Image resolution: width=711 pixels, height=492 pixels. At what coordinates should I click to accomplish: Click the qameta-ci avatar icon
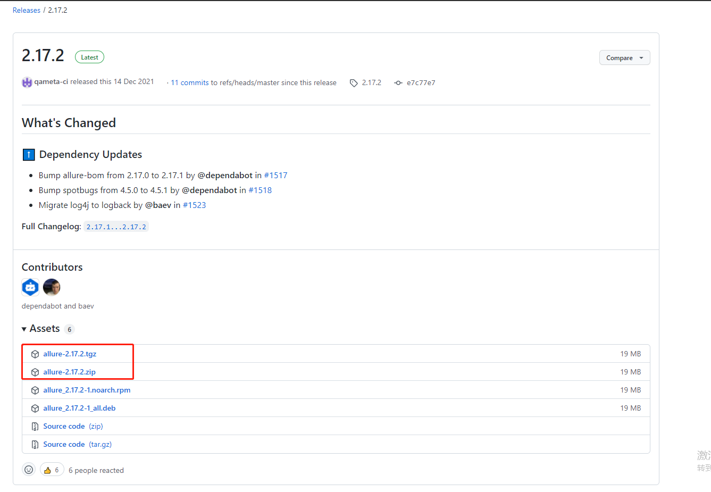tap(27, 82)
